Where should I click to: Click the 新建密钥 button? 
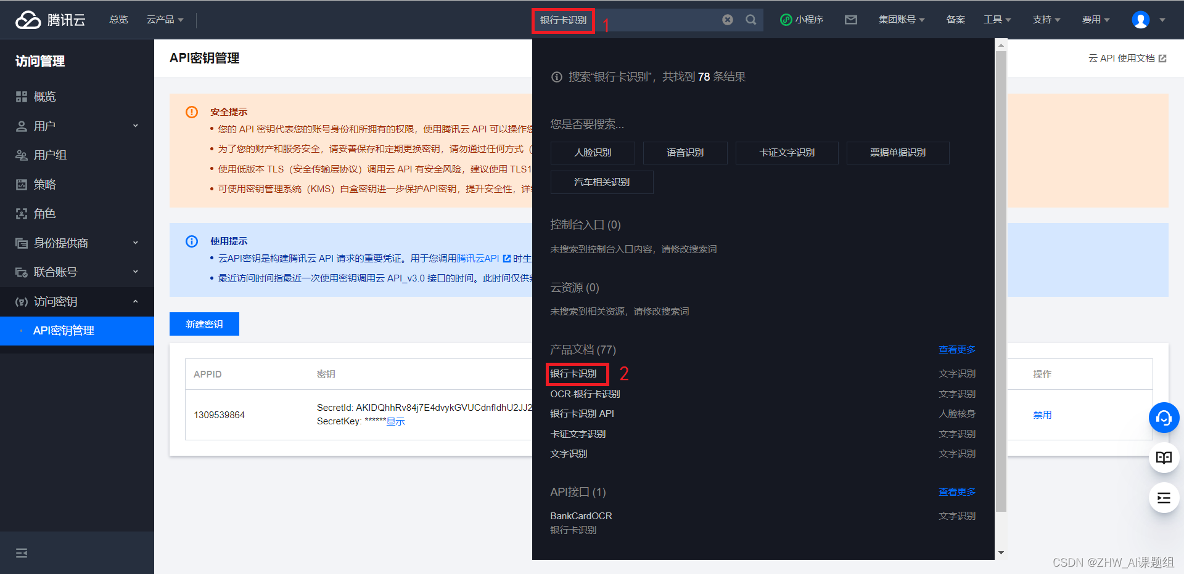[x=204, y=324]
